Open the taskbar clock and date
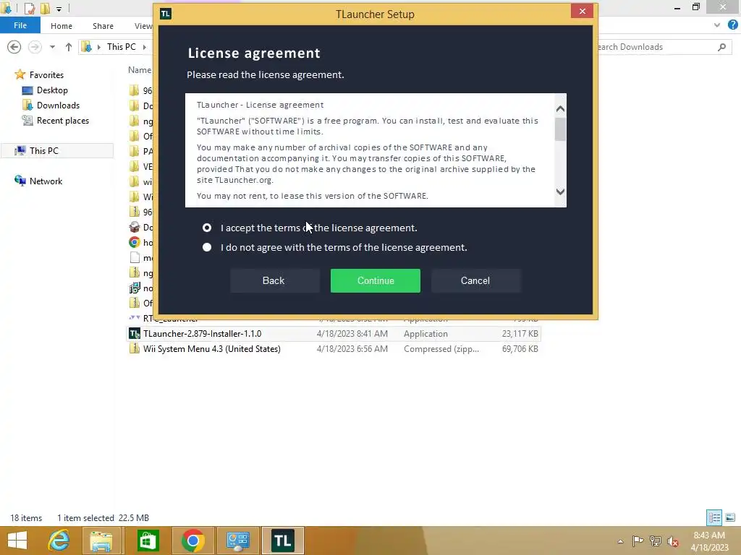Screen dimensions: 741x555 point(709,541)
